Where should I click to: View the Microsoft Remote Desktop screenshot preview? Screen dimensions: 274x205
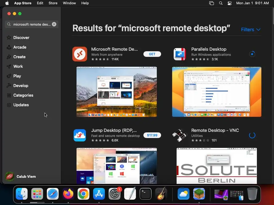[117, 92]
